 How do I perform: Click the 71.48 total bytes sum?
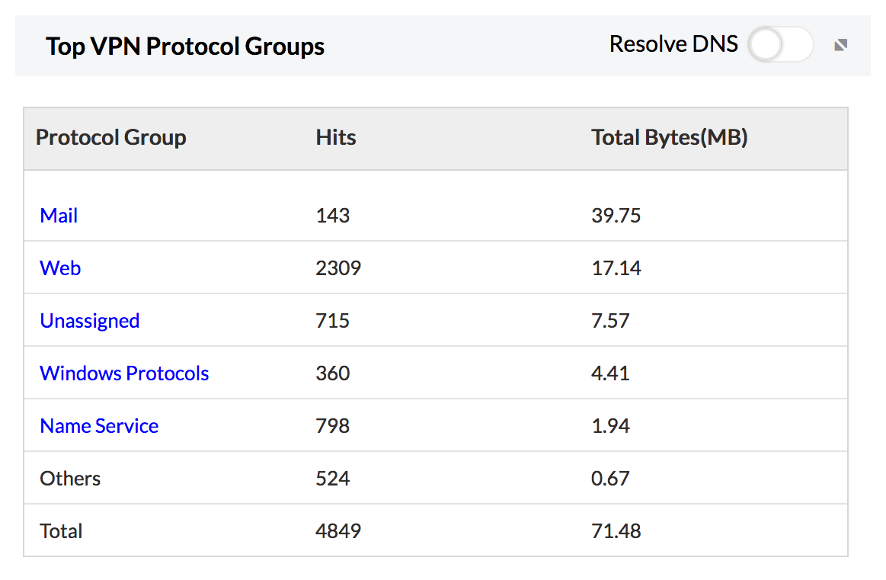(616, 531)
